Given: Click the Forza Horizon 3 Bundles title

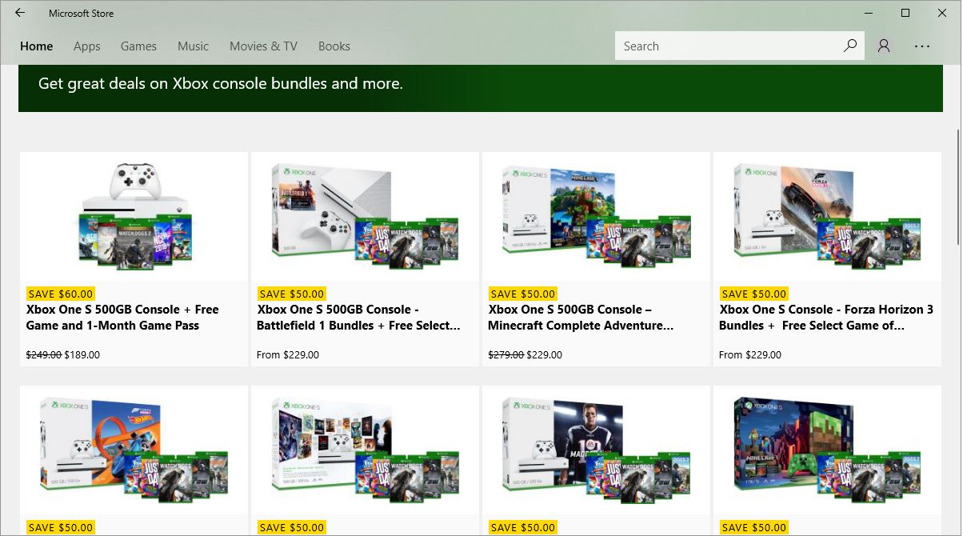Looking at the screenshot, I should (x=826, y=318).
